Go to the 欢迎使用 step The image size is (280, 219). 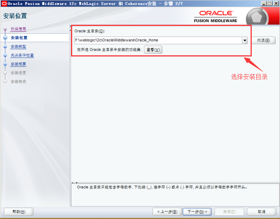pos(18,29)
